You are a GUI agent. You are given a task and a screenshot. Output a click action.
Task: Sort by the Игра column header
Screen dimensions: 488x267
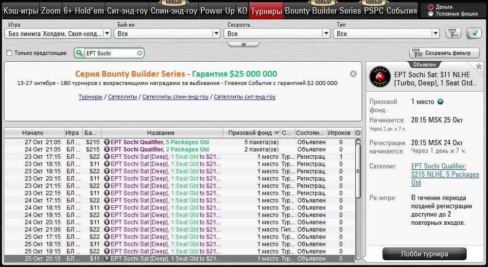tap(73, 133)
